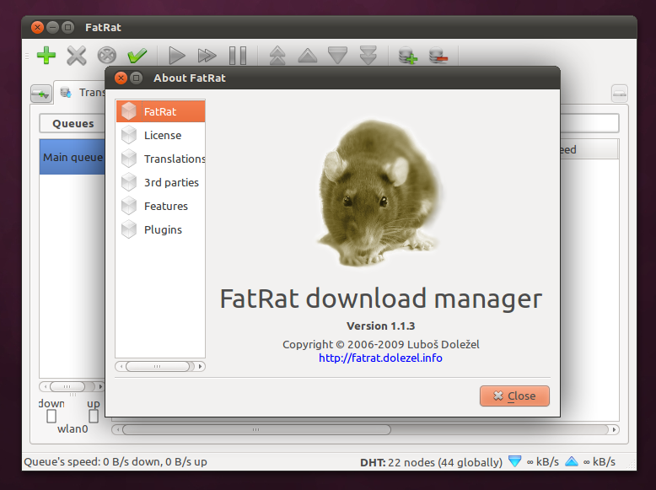Click left arrow of About sidebar scrollbar
The image size is (656, 490).
(121, 367)
